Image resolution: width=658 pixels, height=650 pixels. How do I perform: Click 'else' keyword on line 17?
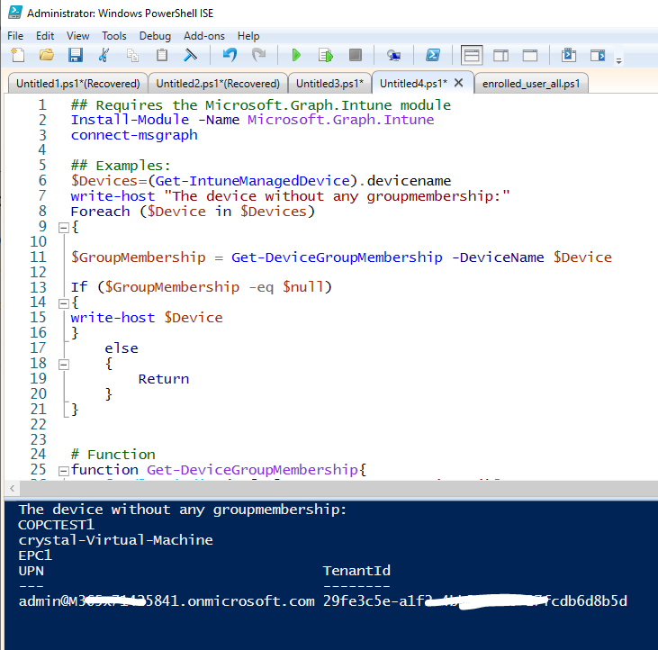[122, 348]
